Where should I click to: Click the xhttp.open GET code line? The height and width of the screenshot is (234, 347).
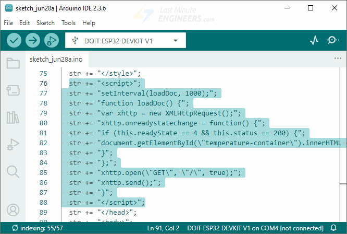point(155,172)
